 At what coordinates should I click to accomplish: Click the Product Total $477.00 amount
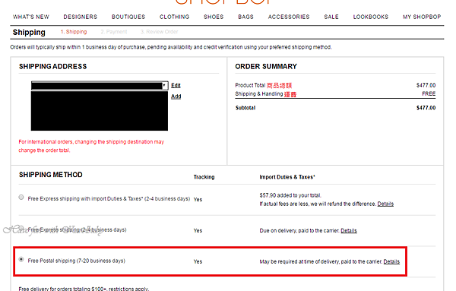coord(426,85)
